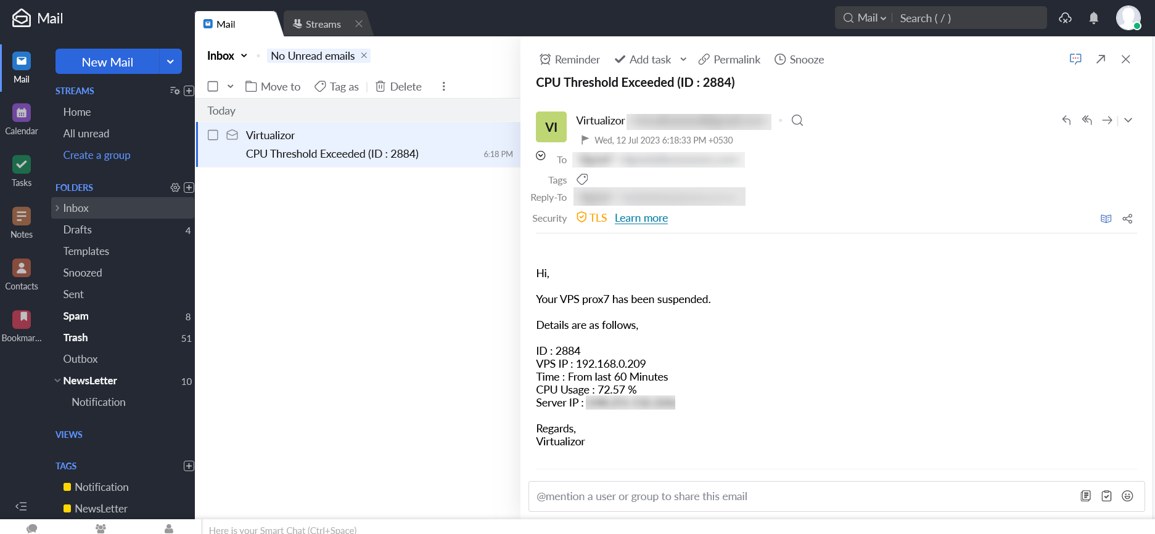Expand recipient details arrow near To
1155x534 pixels.
pyautogui.click(x=541, y=155)
